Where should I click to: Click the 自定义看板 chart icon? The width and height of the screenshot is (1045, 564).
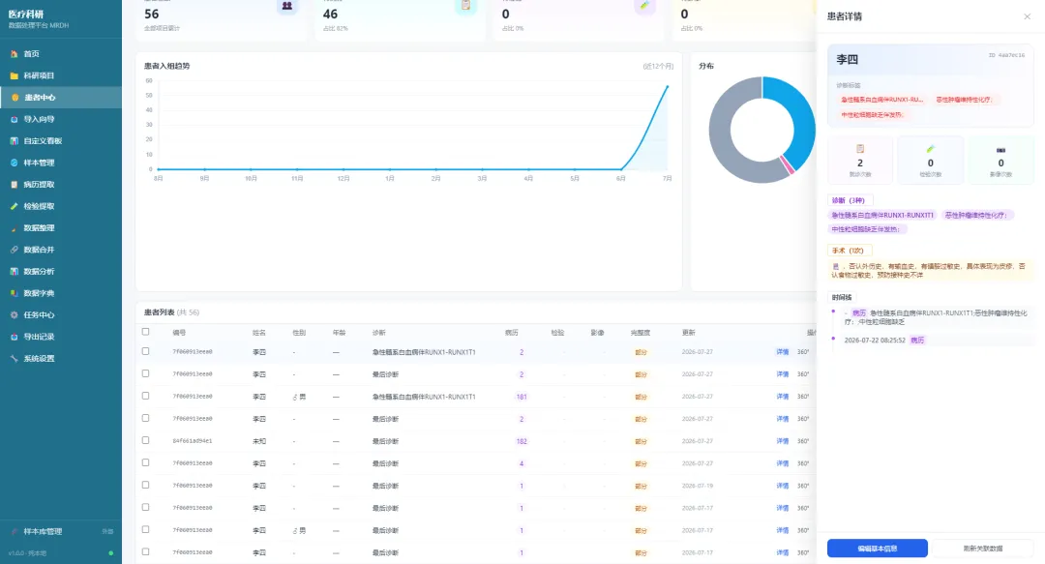[x=14, y=141]
